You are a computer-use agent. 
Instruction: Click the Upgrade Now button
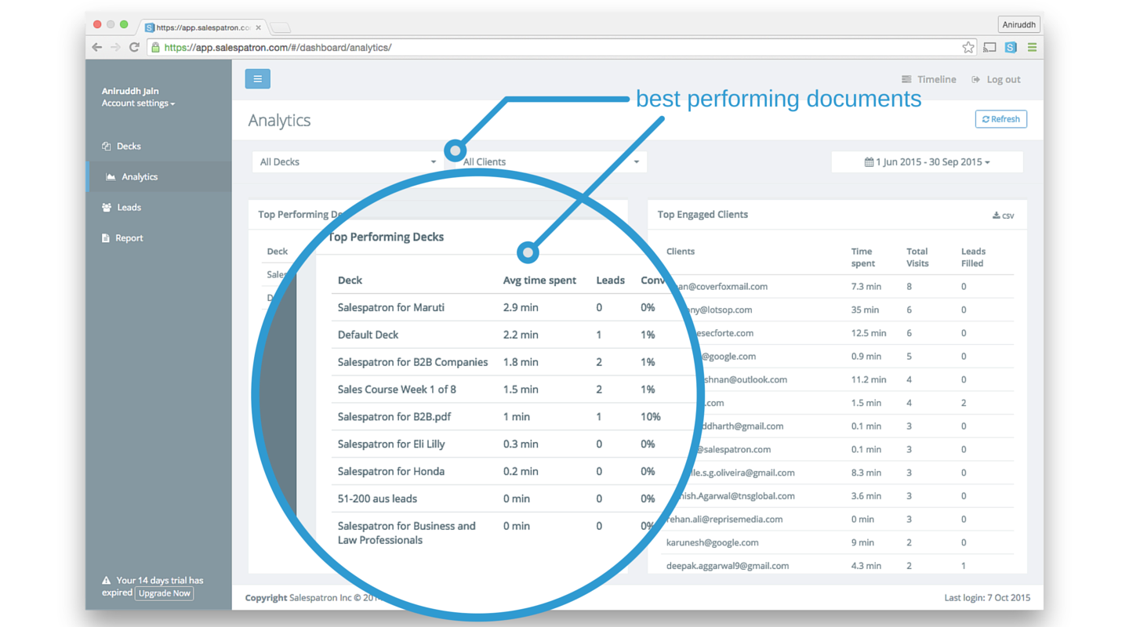(x=165, y=593)
